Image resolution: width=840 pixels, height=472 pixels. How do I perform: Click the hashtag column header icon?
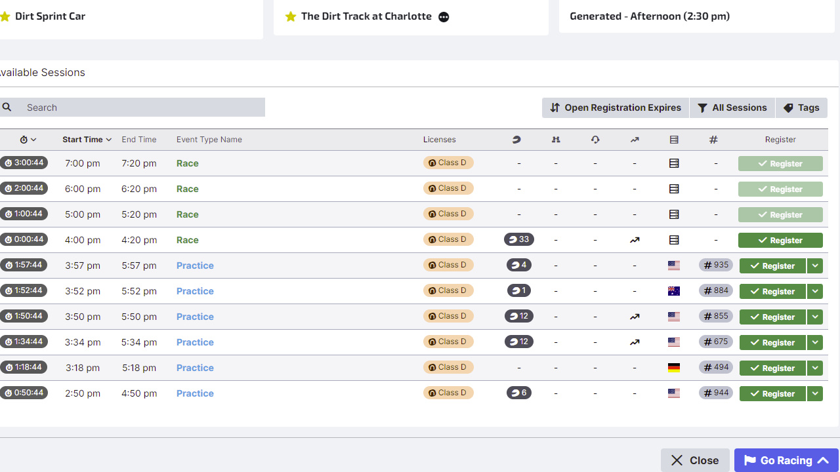point(713,140)
